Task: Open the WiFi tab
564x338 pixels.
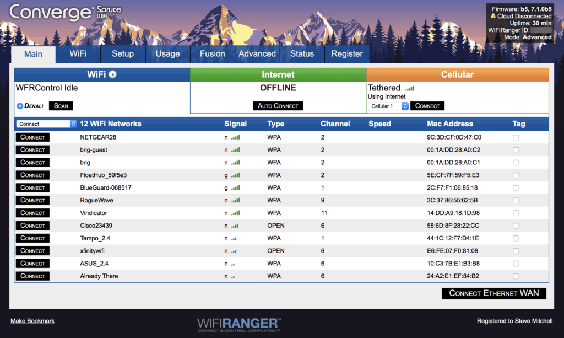Action: click(78, 54)
